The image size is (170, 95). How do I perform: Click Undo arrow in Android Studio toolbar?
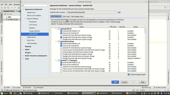12,8
